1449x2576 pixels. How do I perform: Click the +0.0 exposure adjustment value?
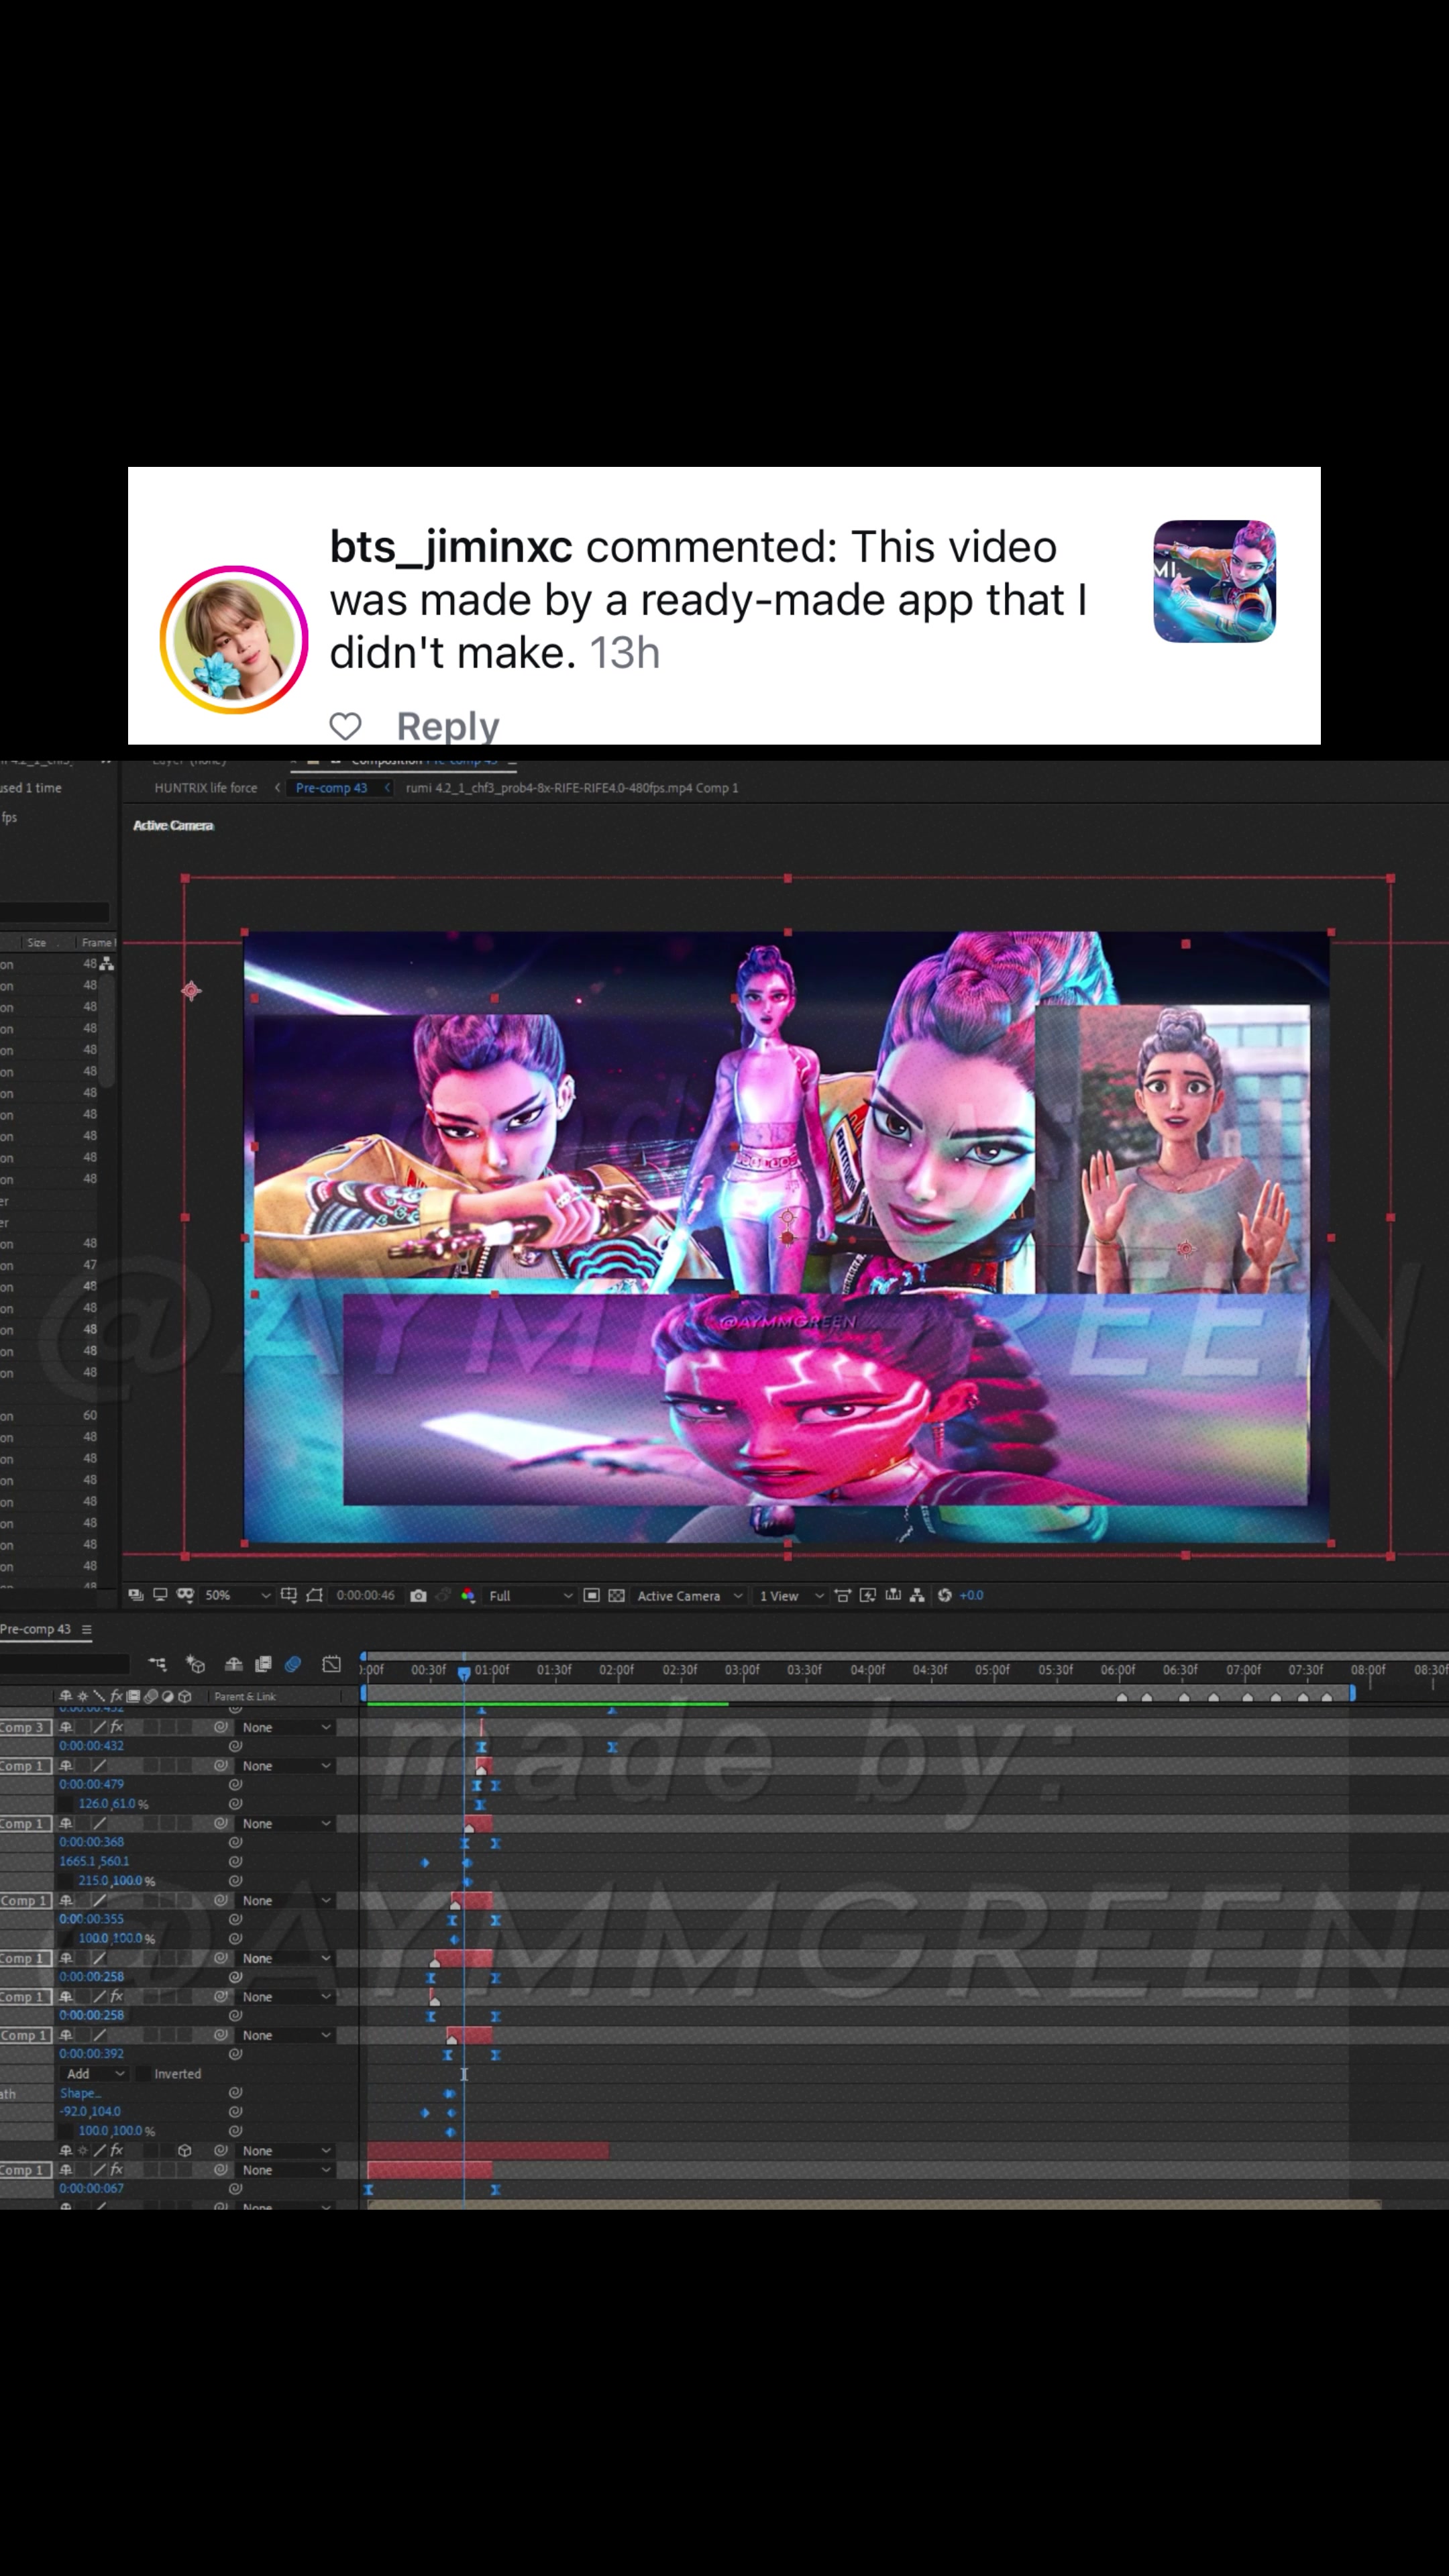971,1595
